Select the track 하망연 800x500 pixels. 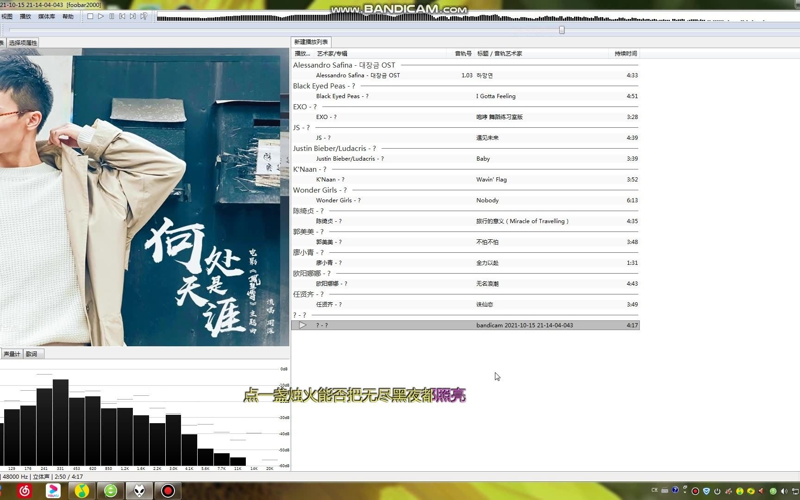465,75
